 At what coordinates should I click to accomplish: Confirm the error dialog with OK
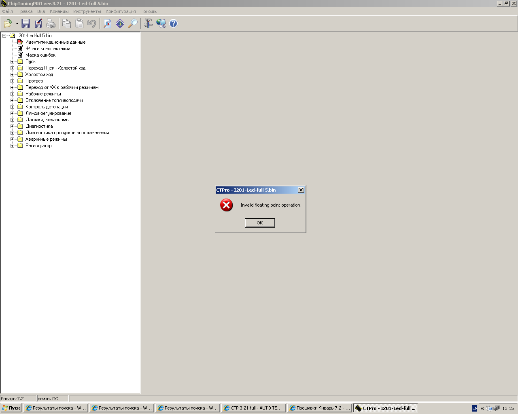[260, 223]
